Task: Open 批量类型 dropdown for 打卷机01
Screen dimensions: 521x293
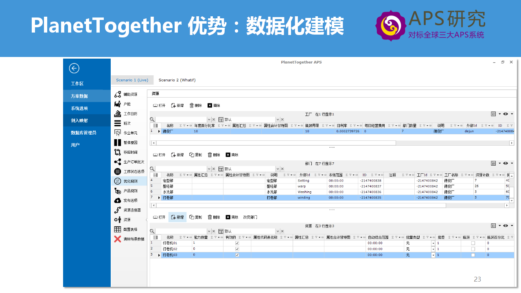Action: 433,243
